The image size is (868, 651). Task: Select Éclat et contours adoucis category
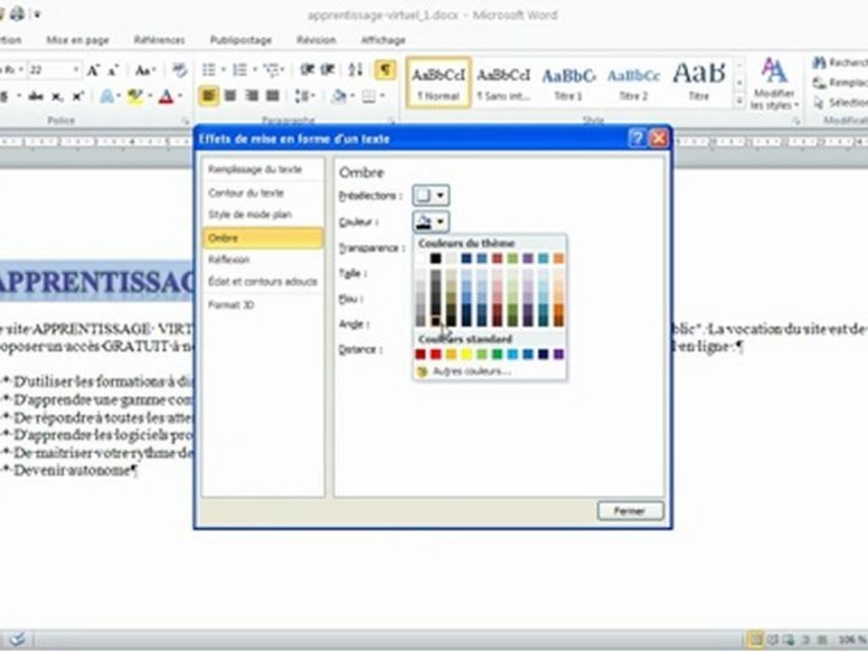pos(262,282)
